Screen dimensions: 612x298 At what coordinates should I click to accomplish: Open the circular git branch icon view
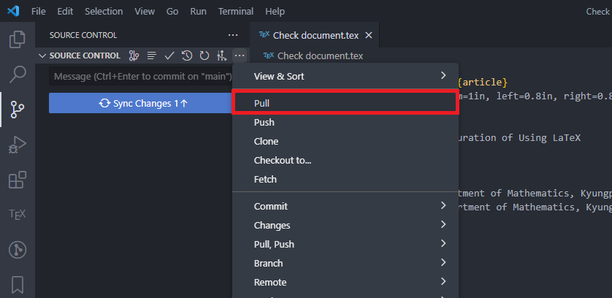click(x=18, y=250)
